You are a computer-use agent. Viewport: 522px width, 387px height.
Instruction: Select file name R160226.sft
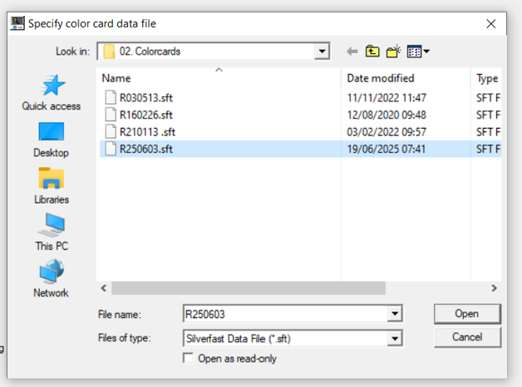[146, 115]
